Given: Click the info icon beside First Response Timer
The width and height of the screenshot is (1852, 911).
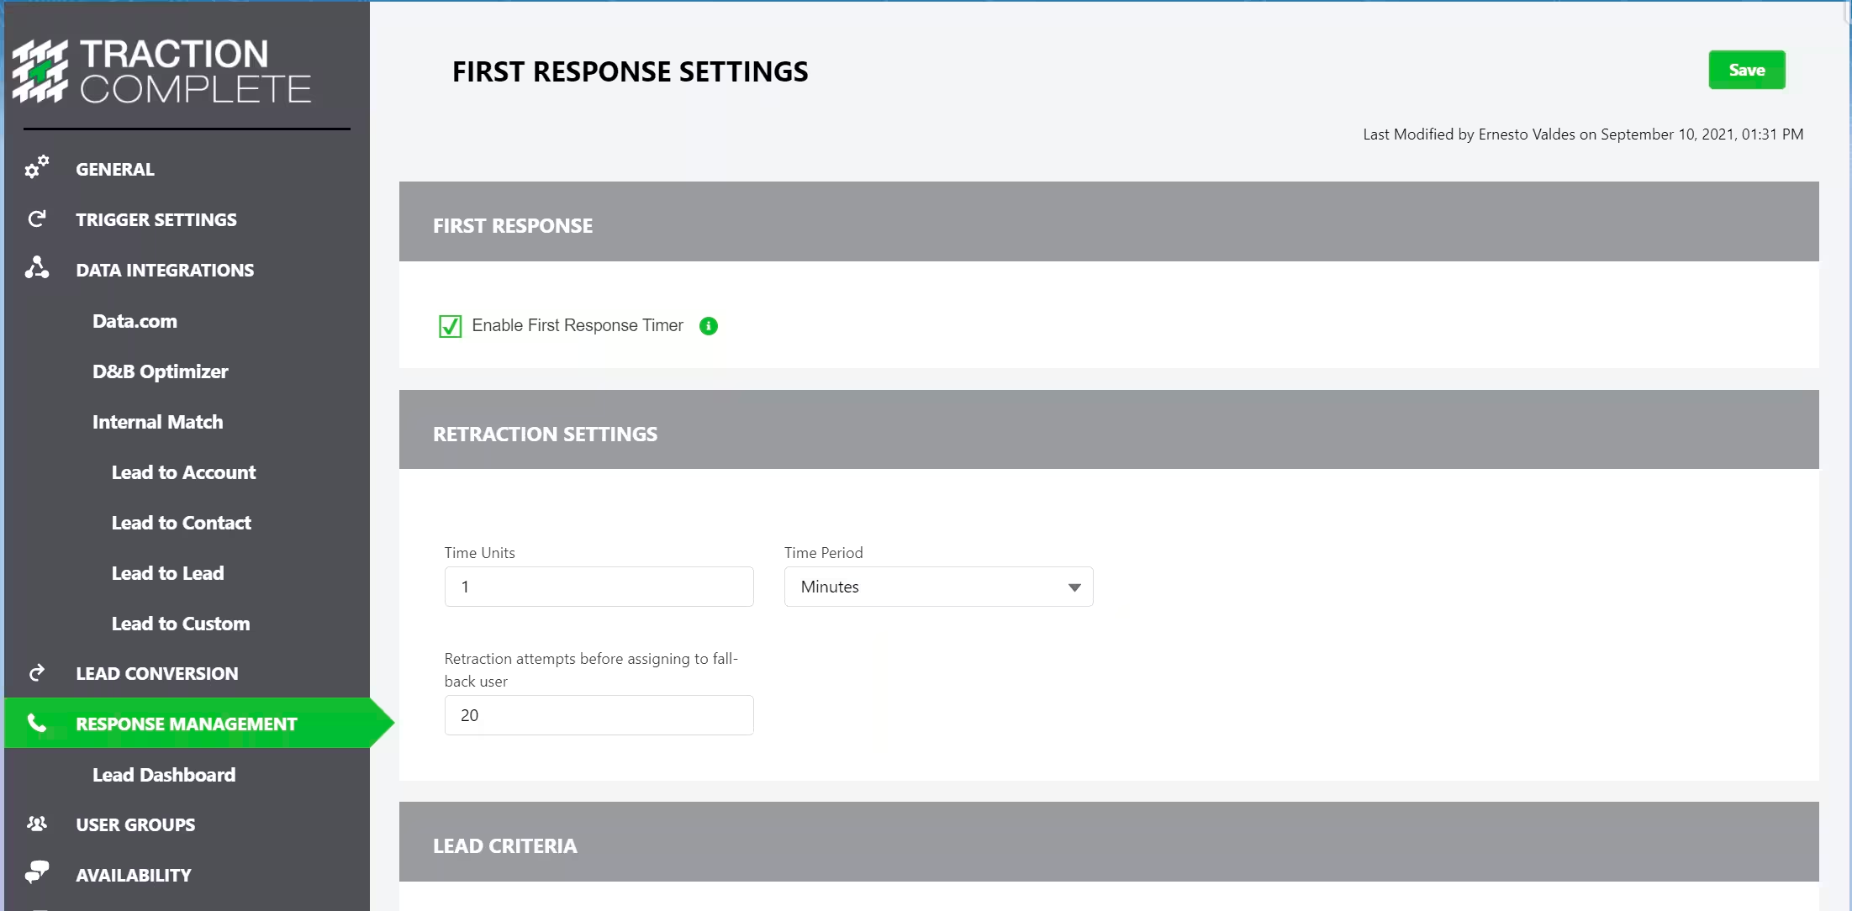Looking at the screenshot, I should pyautogui.click(x=709, y=326).
